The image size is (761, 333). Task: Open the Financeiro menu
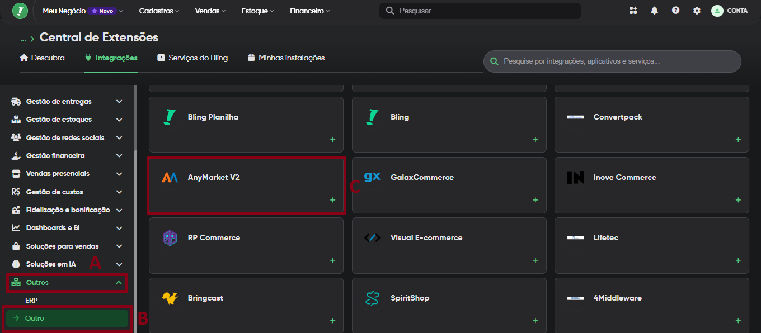310,11
